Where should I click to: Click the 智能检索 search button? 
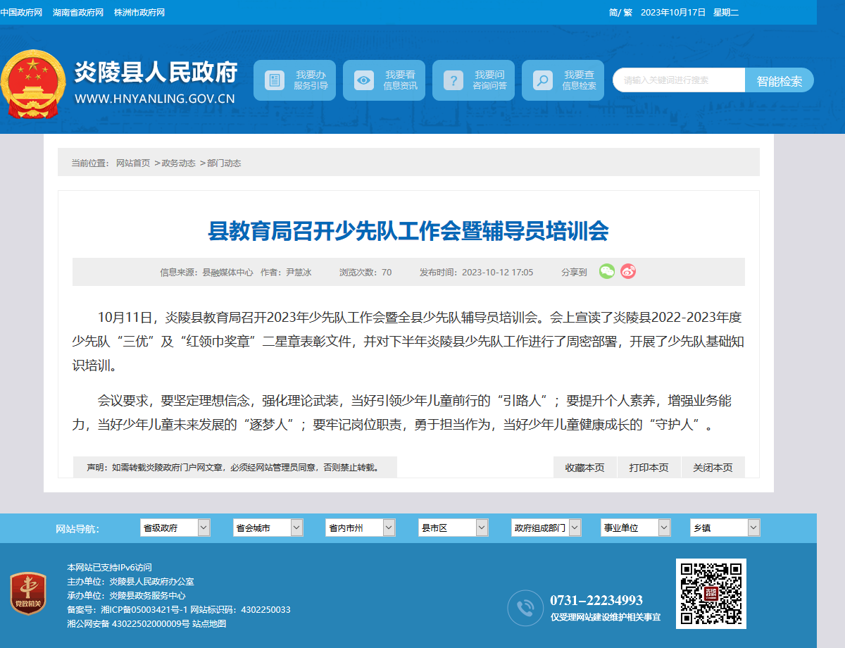click(780, 80)
